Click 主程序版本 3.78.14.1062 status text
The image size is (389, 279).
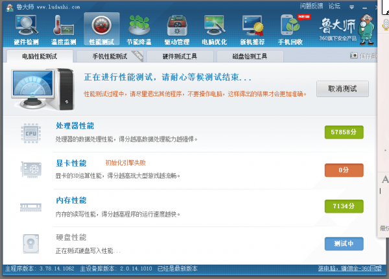click(40, 269)
